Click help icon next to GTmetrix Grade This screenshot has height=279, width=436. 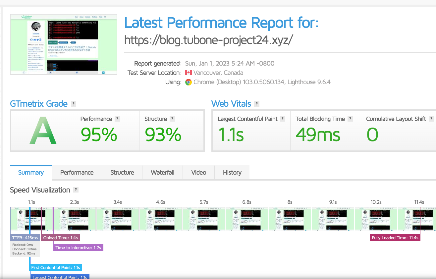coord(74,104)
